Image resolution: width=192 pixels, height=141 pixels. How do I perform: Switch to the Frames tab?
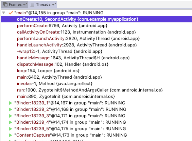pos(15,4)
